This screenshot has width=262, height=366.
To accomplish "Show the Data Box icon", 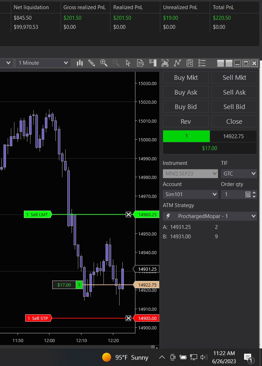I will (140, 63).
